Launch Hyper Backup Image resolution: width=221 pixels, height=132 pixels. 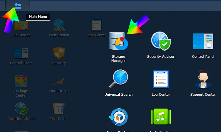[119, 117]
